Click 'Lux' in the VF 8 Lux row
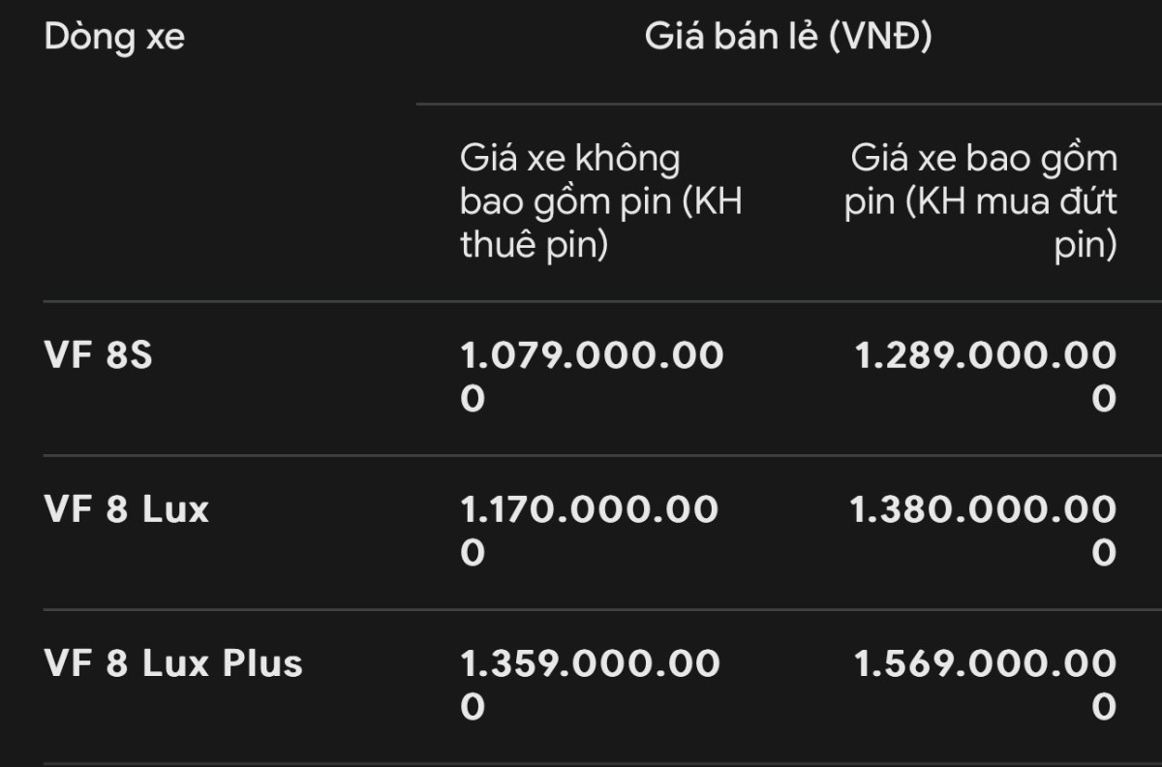 (x=176, y=509)
